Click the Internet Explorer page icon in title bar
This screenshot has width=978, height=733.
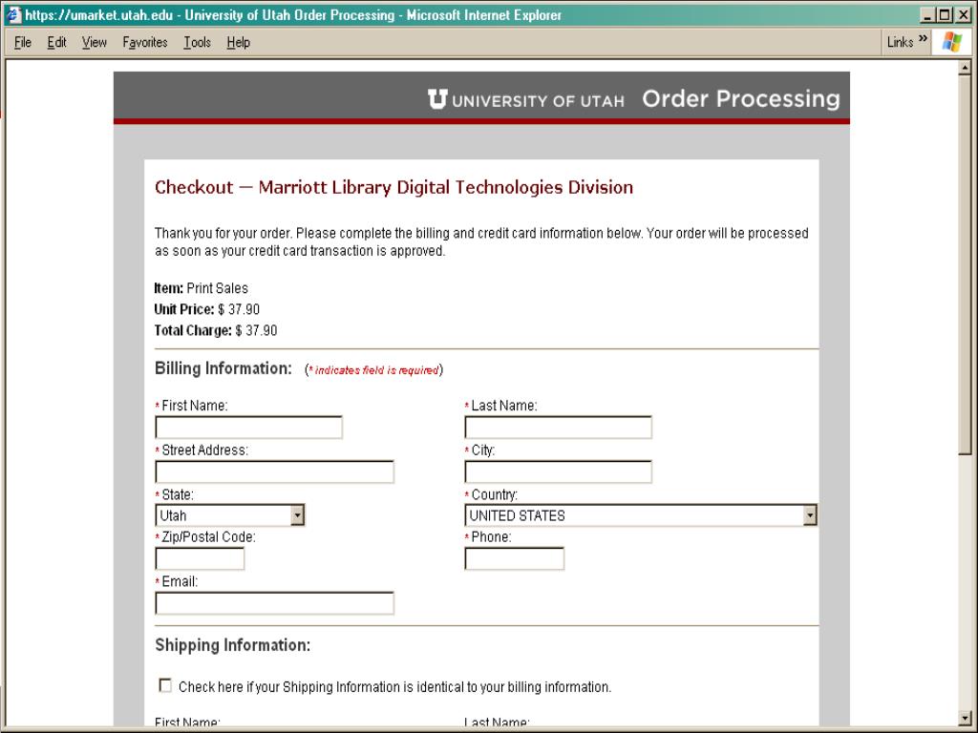click(x=13, y=14)
